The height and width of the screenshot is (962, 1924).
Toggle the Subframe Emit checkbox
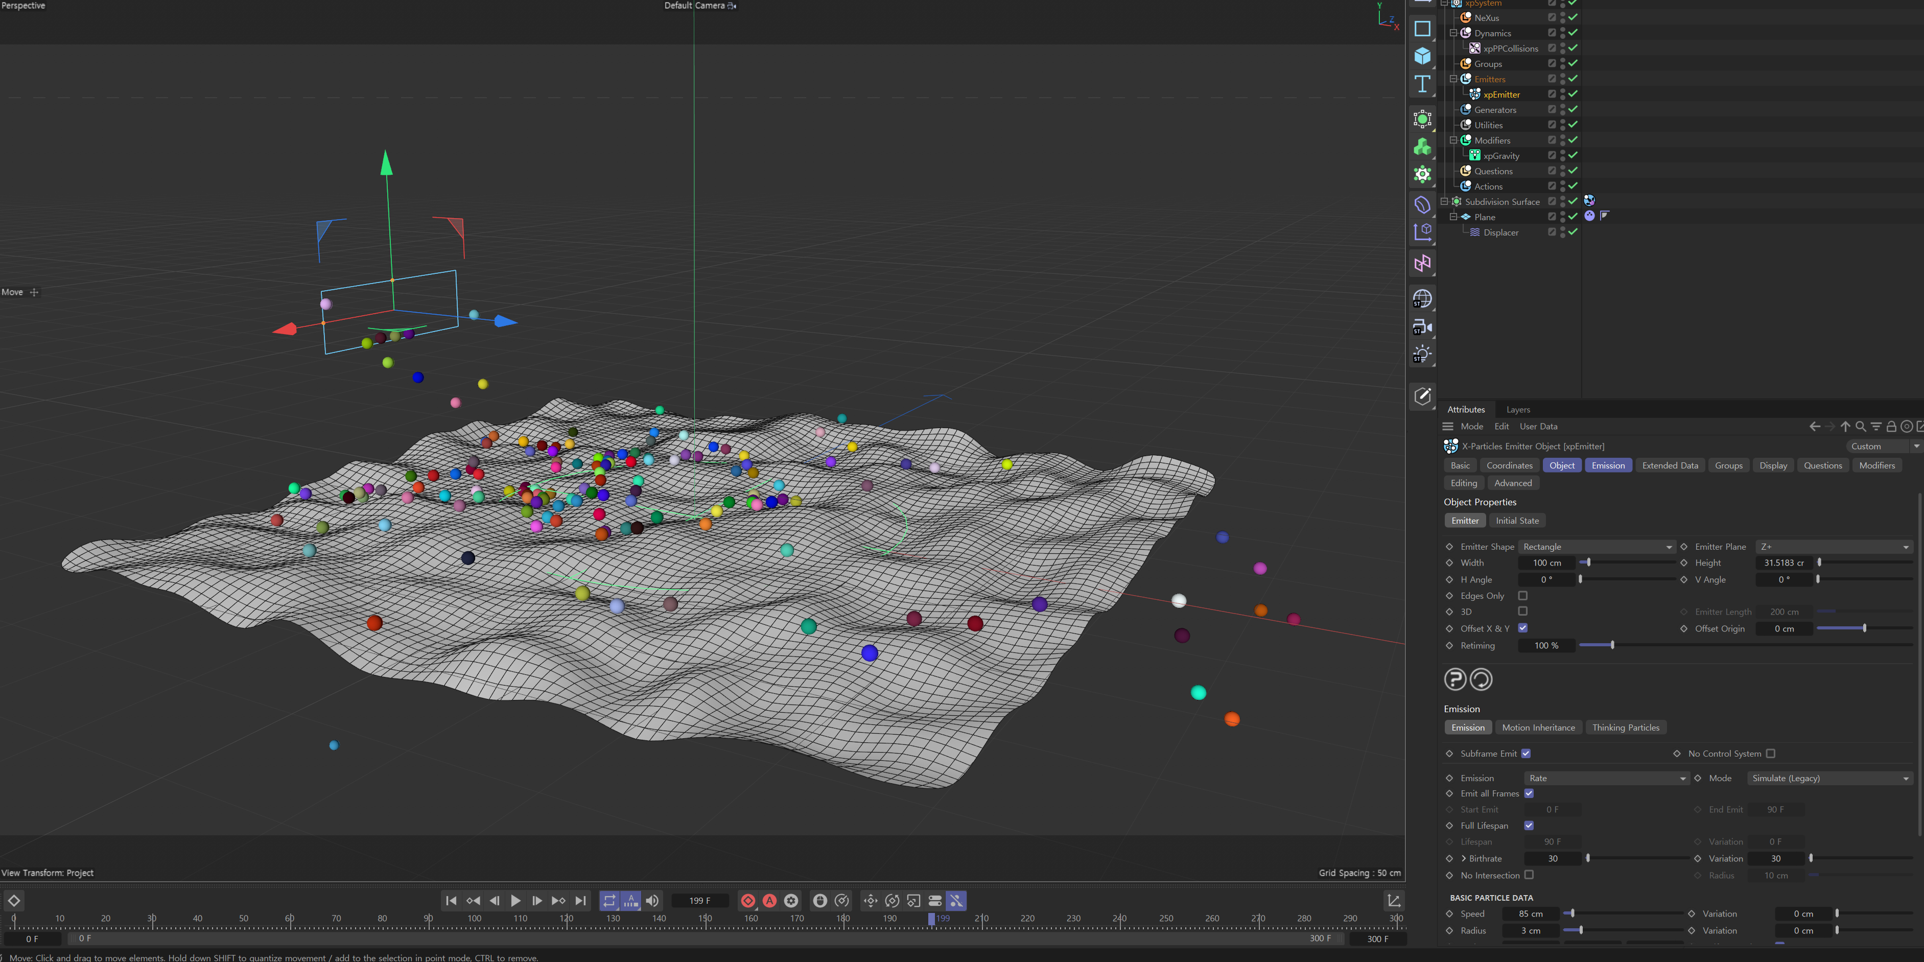coord(1526,754)
